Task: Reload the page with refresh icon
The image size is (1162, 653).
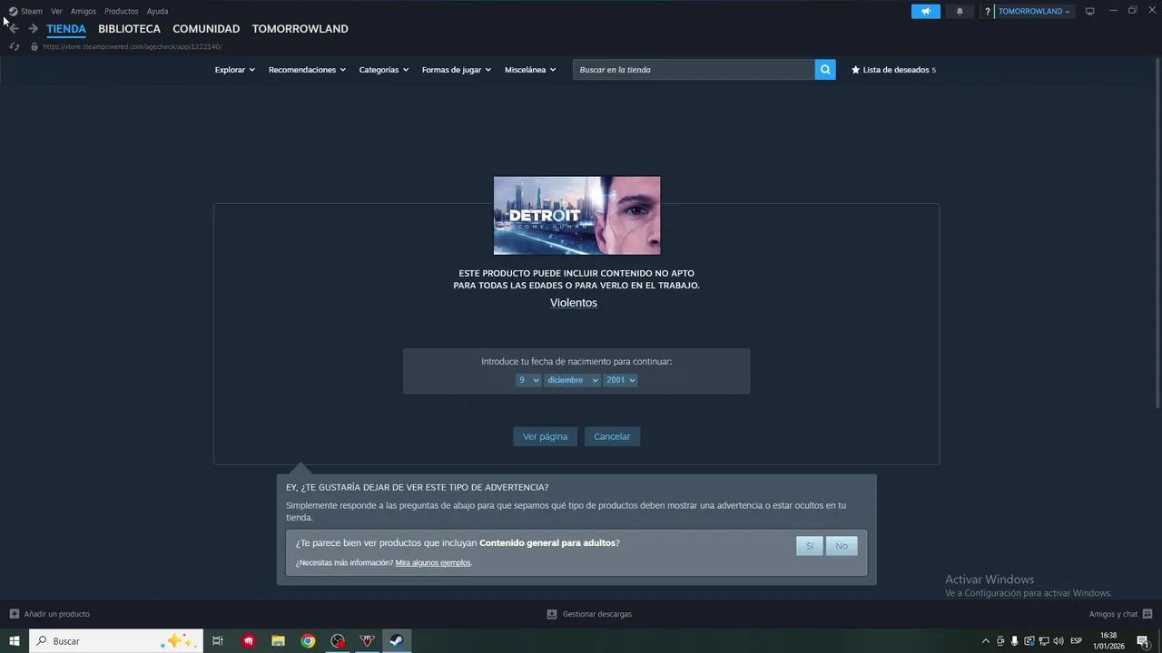Action: [14, 46]
